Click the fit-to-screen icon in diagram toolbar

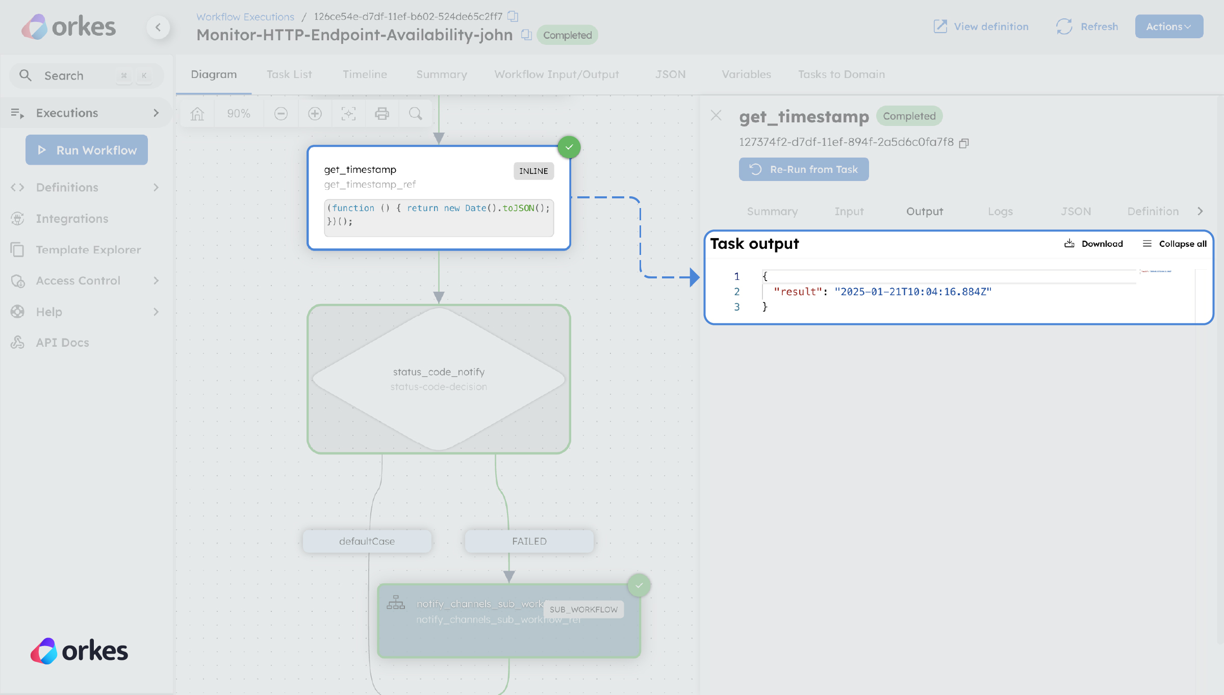pos(348,113)
